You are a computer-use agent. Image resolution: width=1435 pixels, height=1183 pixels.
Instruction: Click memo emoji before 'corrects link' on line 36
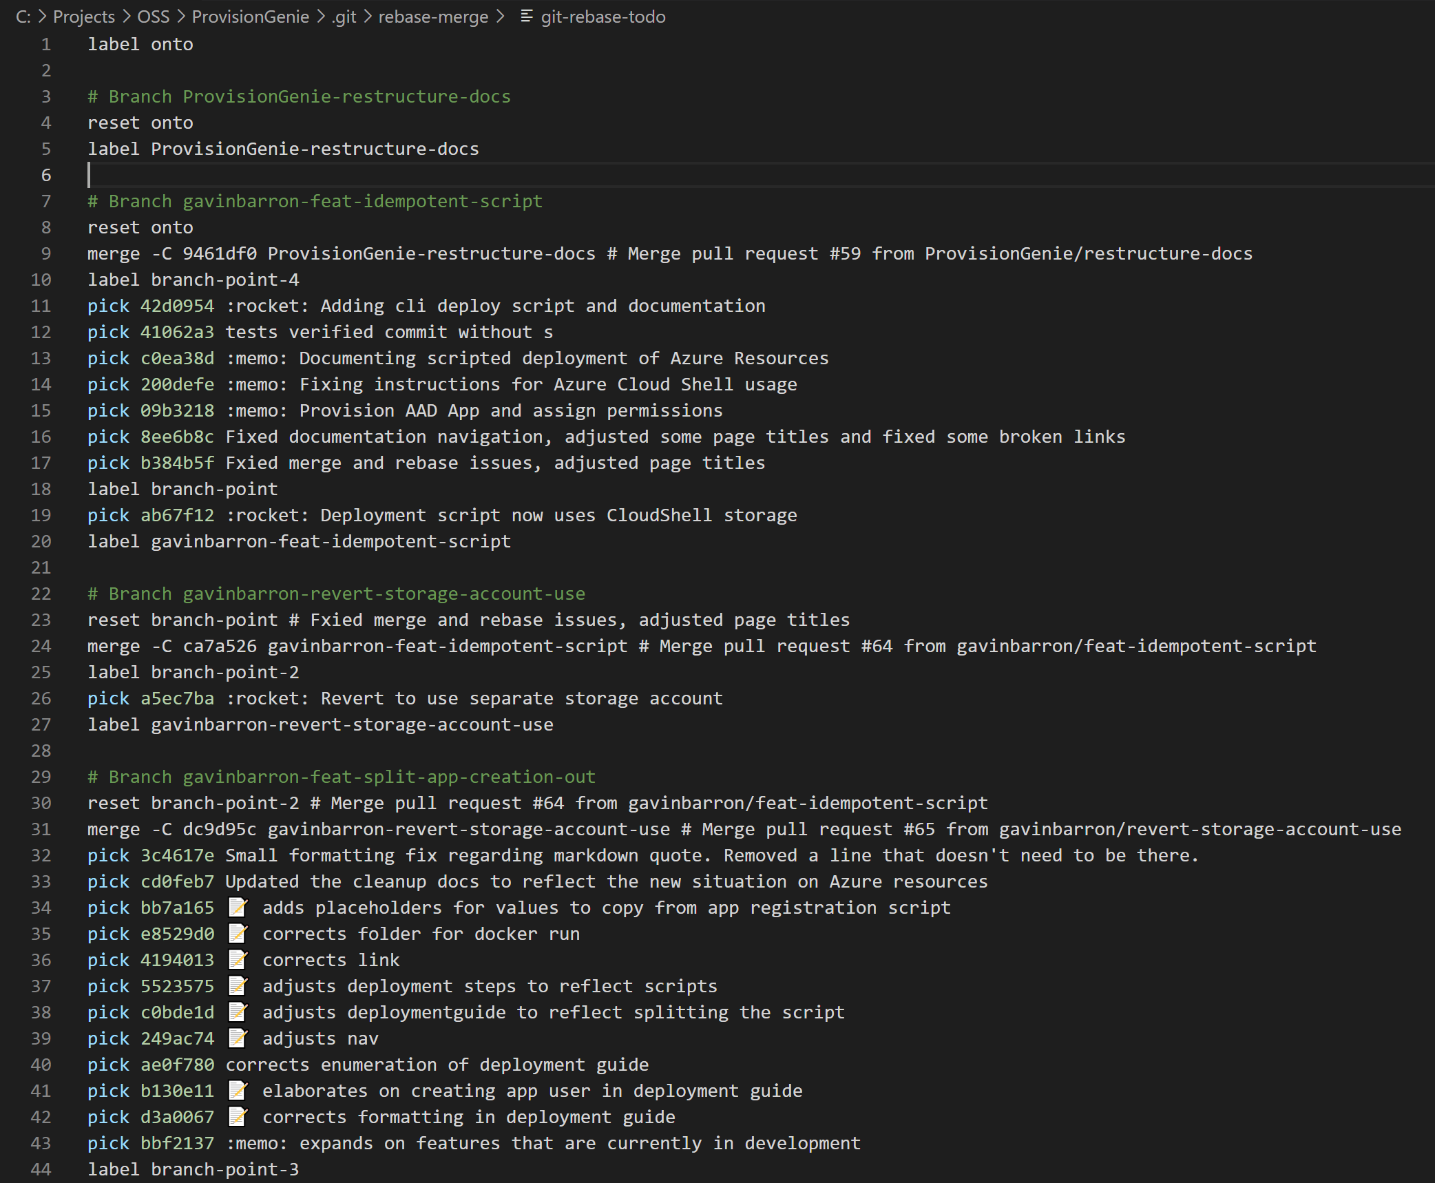pos(238,960)
